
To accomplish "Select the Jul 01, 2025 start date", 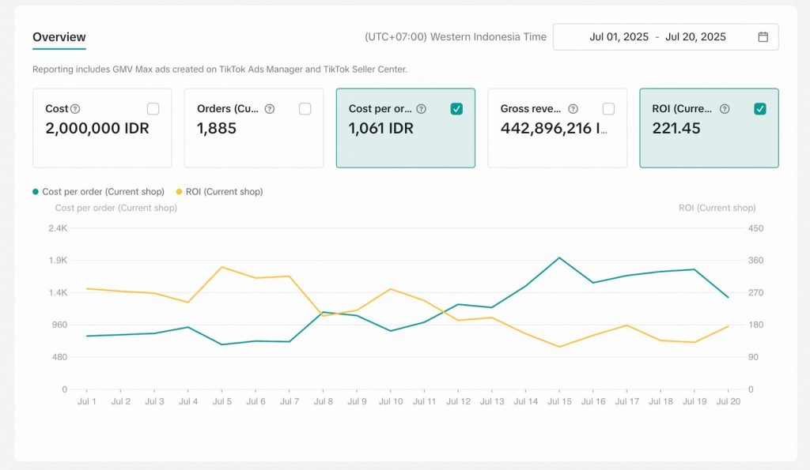I will coord(619,37).
